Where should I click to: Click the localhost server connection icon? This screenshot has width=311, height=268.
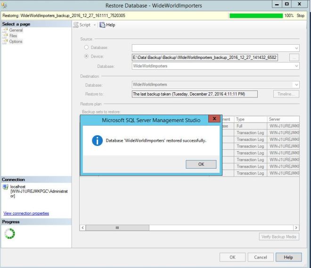(x=5, y=187)
